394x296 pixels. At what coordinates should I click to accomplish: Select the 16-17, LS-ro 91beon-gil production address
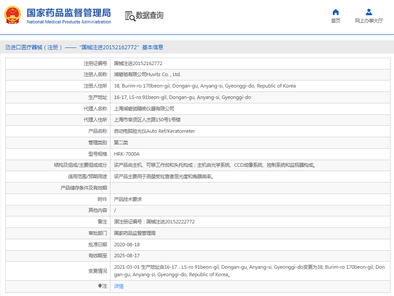pyautogui.click(x=182, y=97)
